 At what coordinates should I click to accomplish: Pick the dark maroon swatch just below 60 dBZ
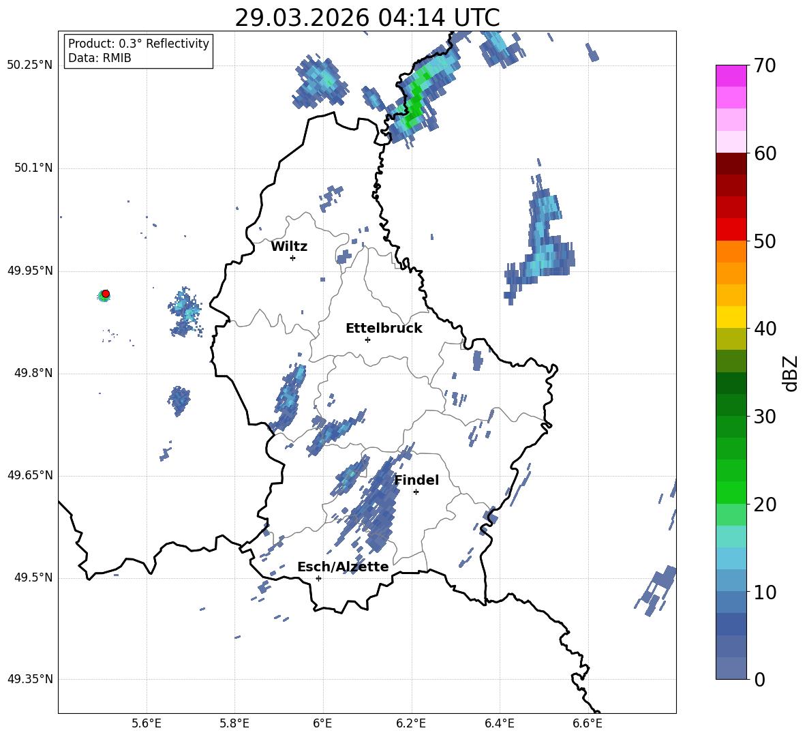pos(731,164)
